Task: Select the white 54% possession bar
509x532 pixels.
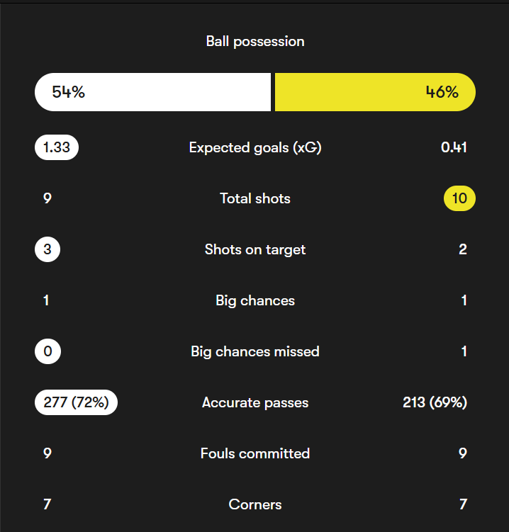Action: [152, 92]
